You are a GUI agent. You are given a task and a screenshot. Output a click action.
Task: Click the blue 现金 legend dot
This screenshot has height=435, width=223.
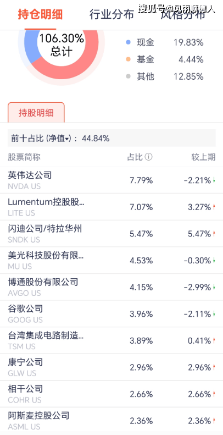128,42
